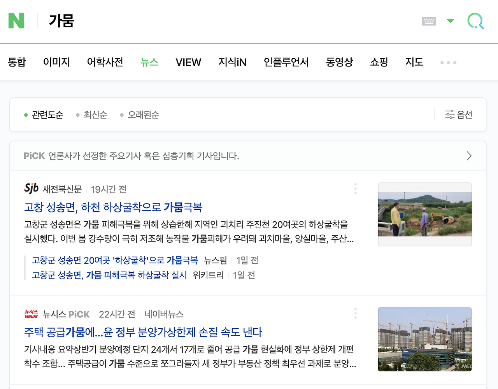Viewport: 498px width, 389px height.
Task: Open the 옵션 filter settings
Action: pyautogui.click(x=459, y=114)
